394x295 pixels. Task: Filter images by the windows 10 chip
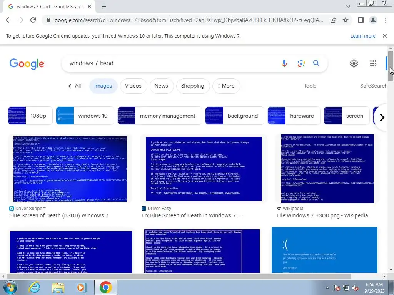85,116
